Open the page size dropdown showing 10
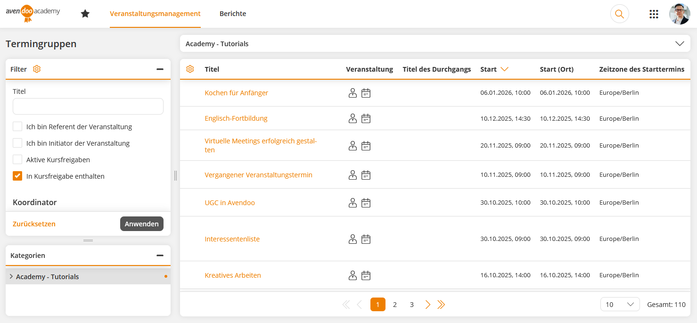697x323 pixels. pos(620,305)
